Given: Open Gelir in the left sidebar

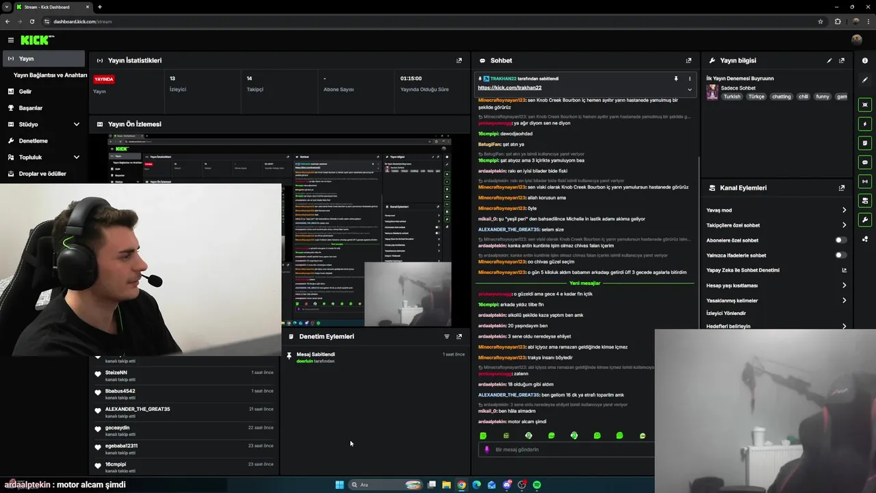Looking at the screenshot, I should (x=25, y=92).
